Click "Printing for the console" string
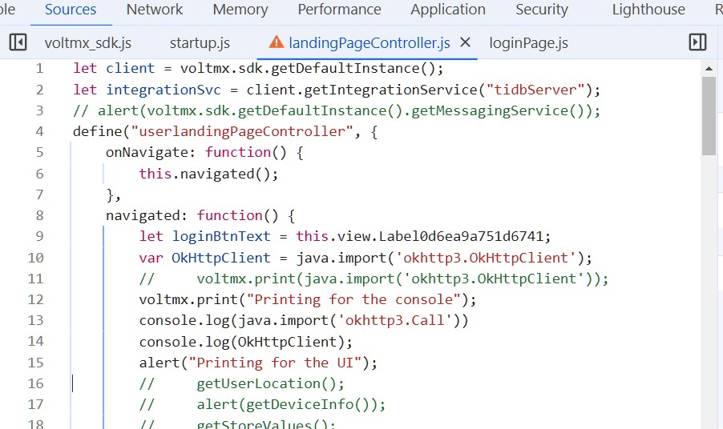Viewport: 723px width, 429px height. (x=354, y=299)
